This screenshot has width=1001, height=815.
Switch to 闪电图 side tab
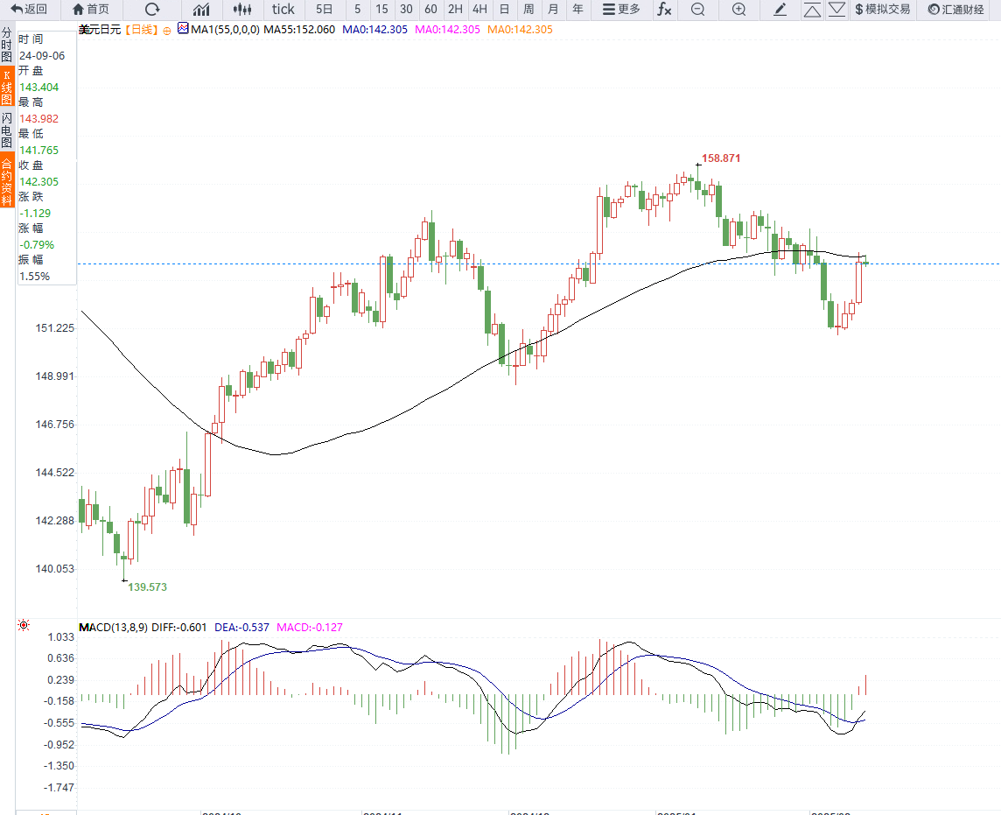pyautogui.click(x=7, y=130)
